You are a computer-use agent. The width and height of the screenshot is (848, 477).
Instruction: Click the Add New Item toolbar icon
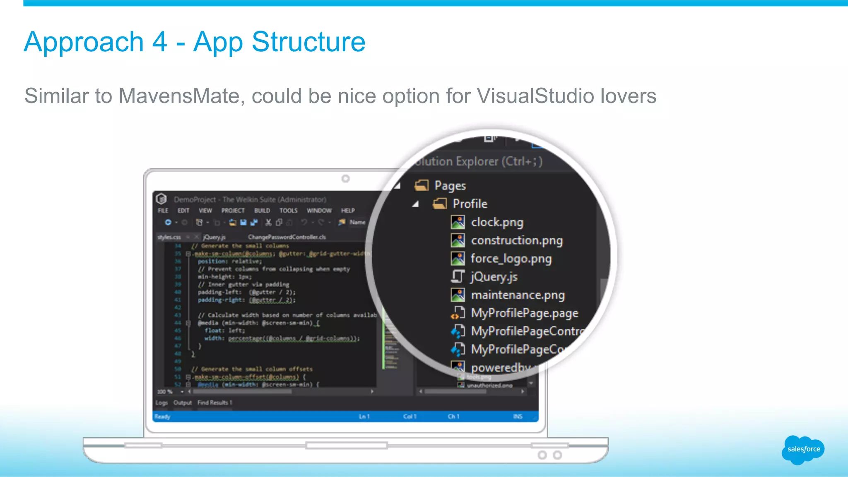click(217, 223)
